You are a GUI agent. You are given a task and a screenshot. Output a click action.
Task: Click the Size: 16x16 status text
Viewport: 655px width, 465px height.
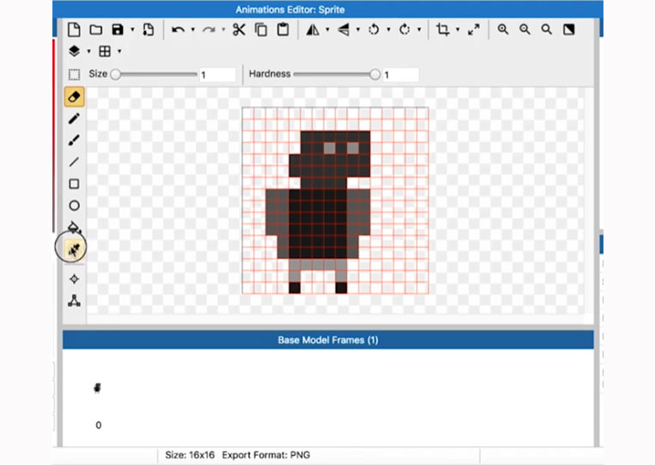190,455
